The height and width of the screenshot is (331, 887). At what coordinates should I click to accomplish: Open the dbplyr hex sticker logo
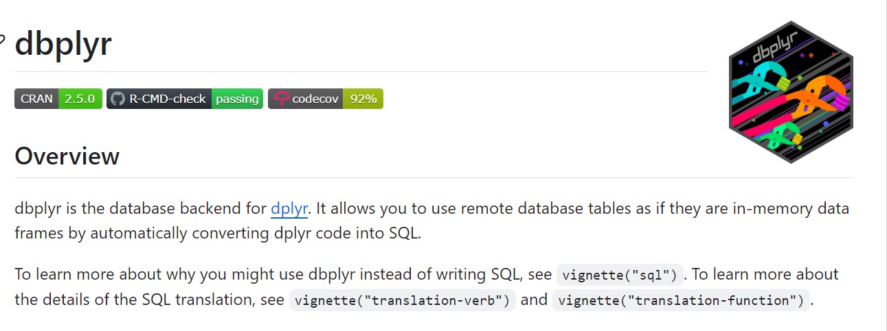click(791, 91)
